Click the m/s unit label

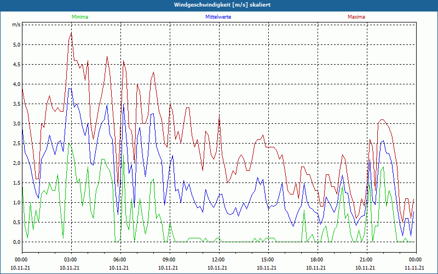pyautogui.click(x=16, y=25)
